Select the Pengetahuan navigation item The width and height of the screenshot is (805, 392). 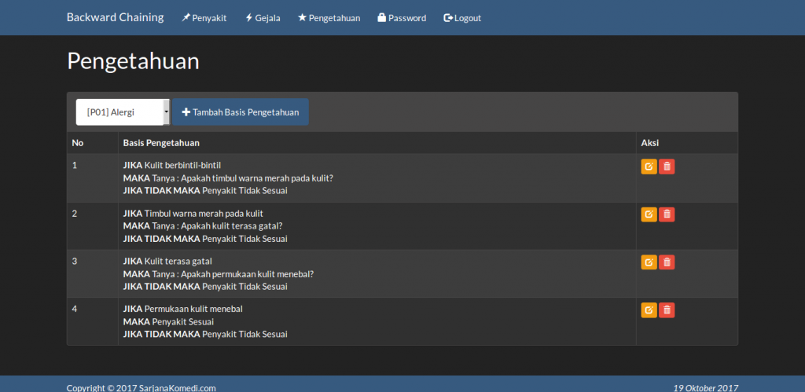point(329,18)
